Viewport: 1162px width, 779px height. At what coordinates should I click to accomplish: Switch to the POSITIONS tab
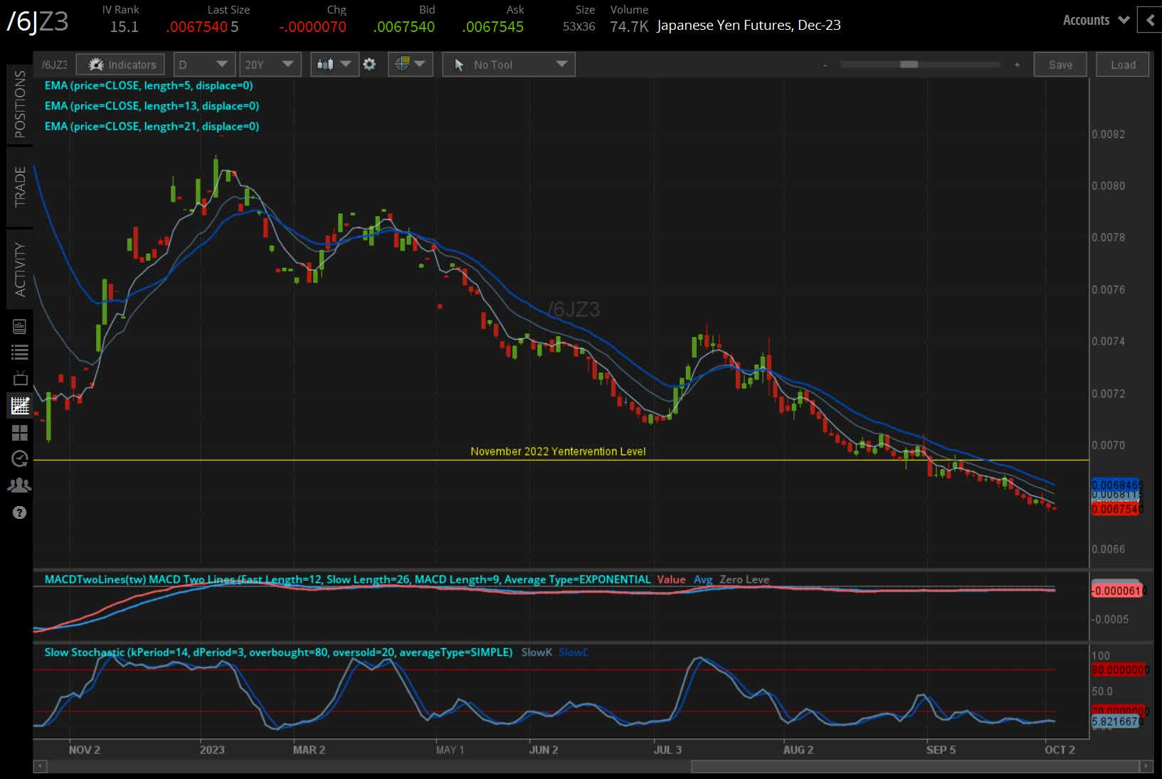[19, 104]
